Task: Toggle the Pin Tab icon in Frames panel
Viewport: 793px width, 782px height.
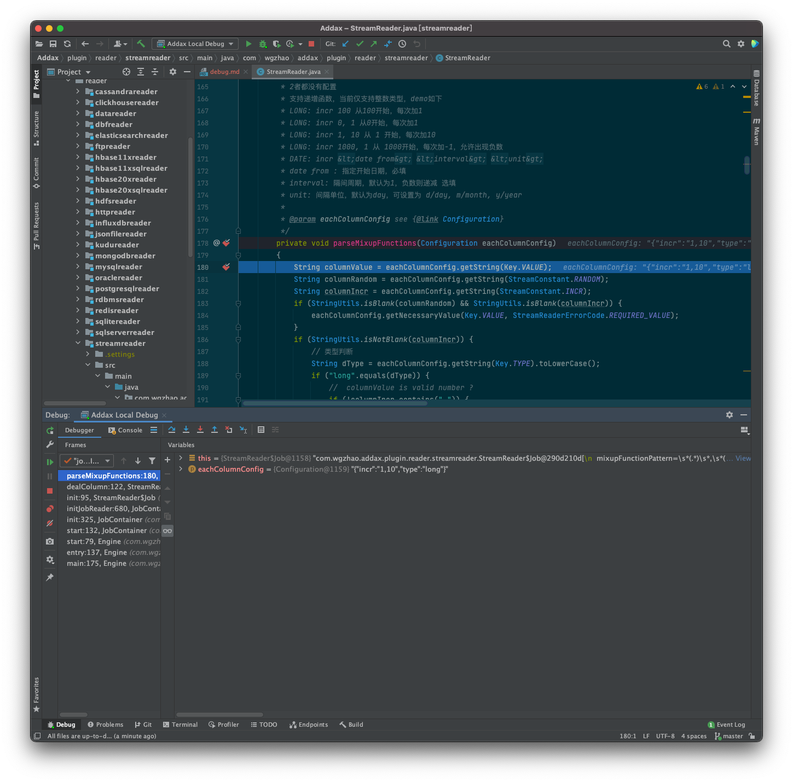Action: click(50, 577)
